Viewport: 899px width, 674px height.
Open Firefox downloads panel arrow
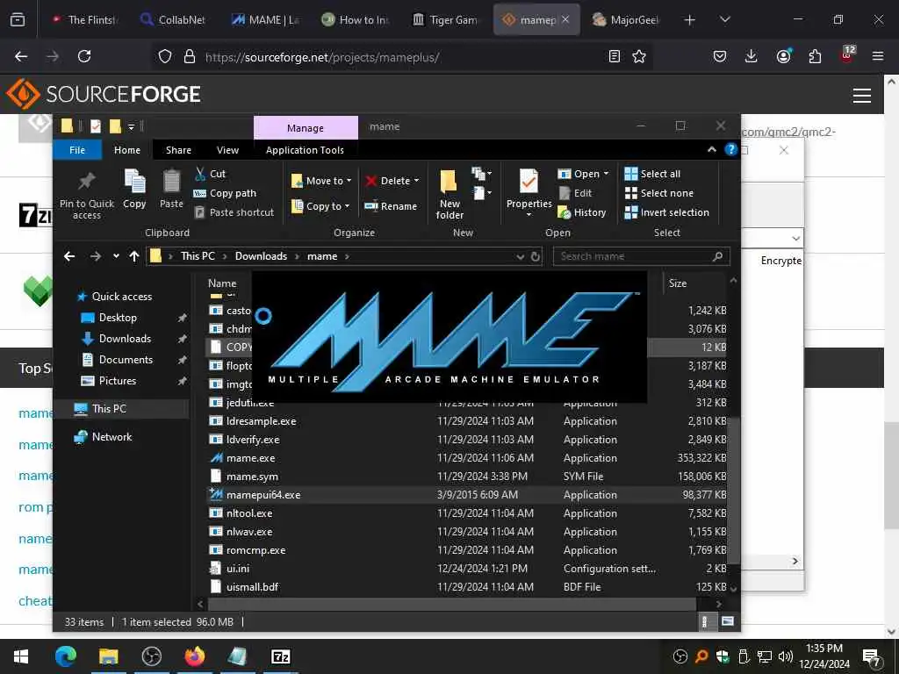(x=752, y=56)
